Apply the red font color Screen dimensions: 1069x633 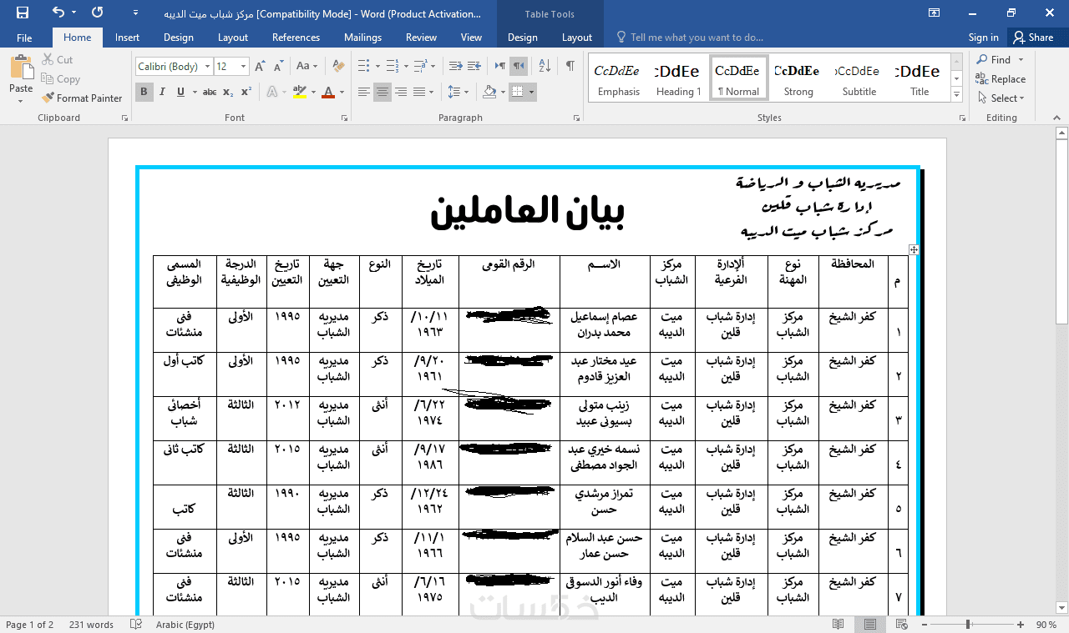(328, 92)
